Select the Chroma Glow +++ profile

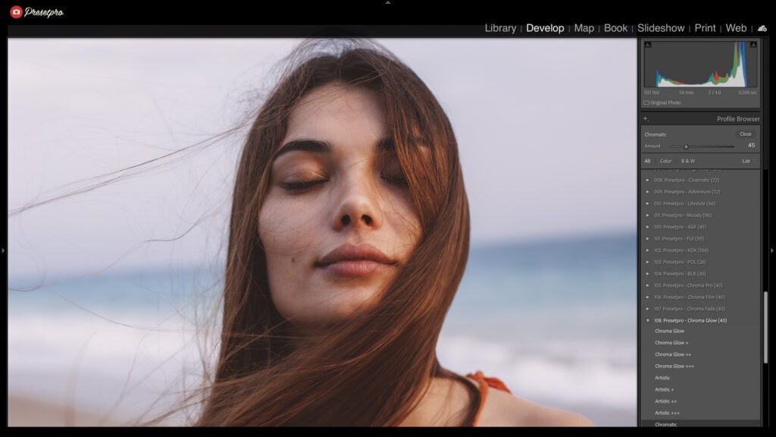[x=675, y=366]
